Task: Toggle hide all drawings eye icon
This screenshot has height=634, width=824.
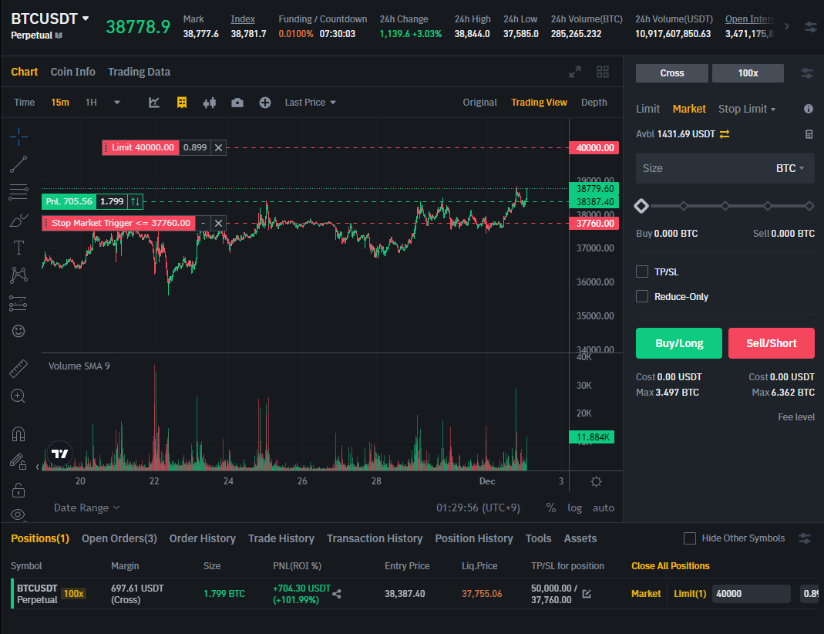Action: click(x=18, y=514)
